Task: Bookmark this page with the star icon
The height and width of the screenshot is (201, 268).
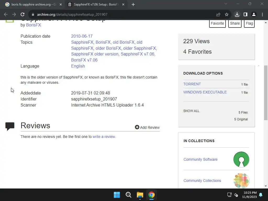Action: pos(226,15)
